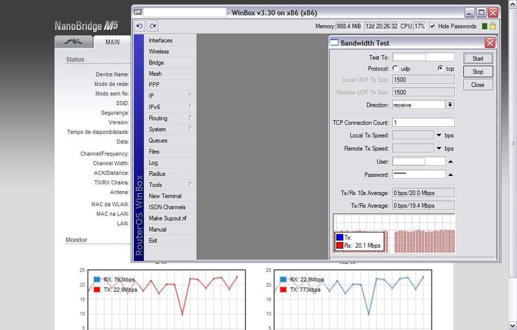Click the Close button in Bandwidth Test
This screenshot has height=330, width=517.
pos(478,85)
